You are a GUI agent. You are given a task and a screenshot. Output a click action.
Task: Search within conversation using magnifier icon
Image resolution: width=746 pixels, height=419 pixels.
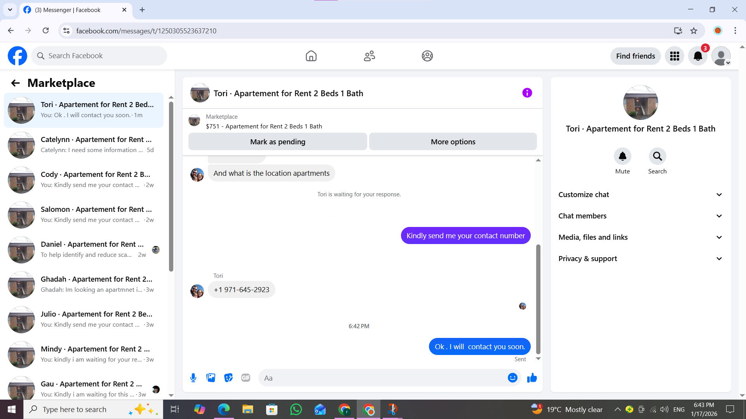657,156
